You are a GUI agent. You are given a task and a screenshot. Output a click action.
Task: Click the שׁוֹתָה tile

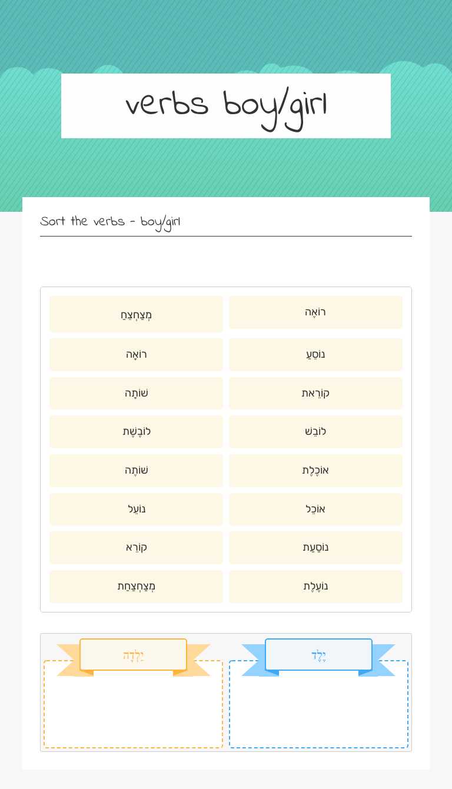[136, 393]
